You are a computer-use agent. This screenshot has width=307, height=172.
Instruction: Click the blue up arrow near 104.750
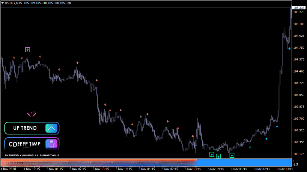pos(289,48)
